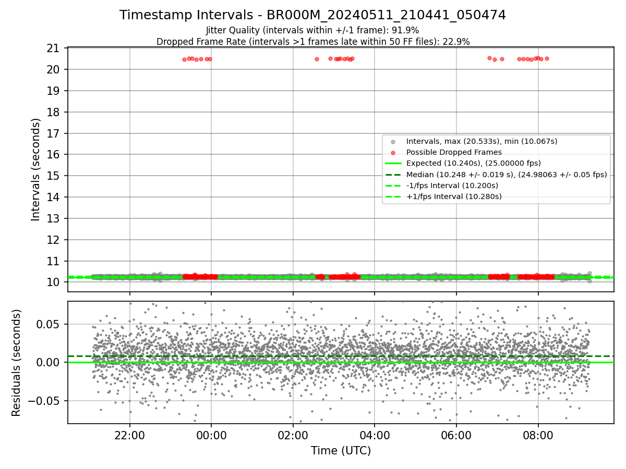Click residuals tick label '0.00'
The width and height of the screenshot is (626, 469).
[49, 363]
